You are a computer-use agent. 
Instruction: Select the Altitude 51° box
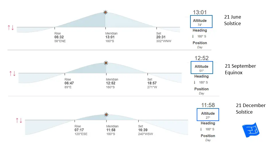click(x=202, y=68)
